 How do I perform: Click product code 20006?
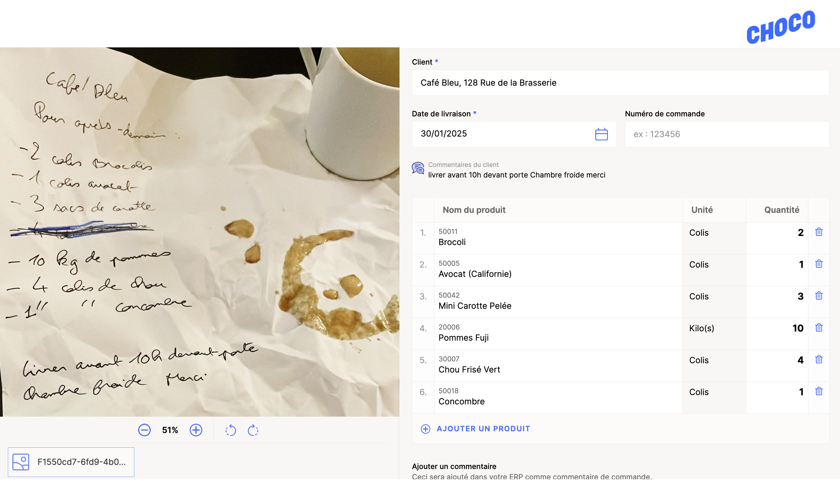(449, 327)
